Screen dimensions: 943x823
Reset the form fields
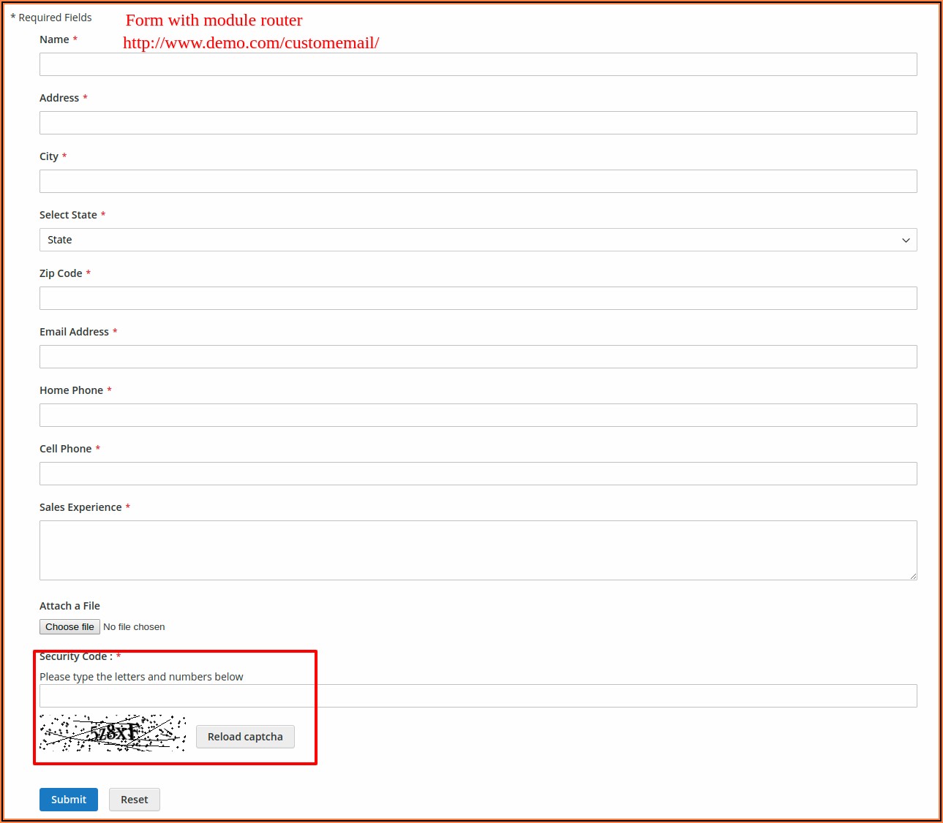135,800
